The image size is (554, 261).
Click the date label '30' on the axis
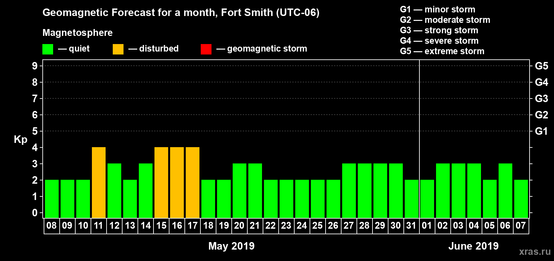tap(396, 225)
